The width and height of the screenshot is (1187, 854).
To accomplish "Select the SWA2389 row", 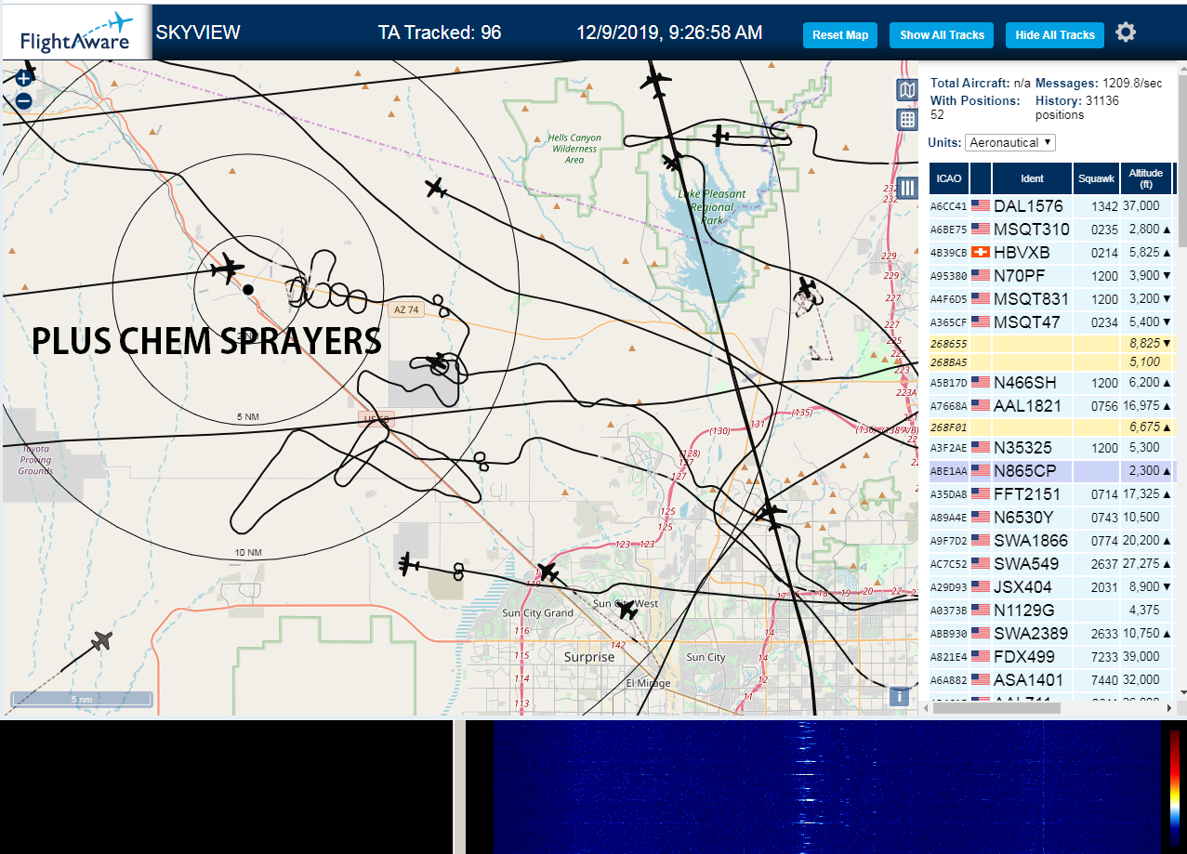I will pyautogui.click(x=1051, y=633).
